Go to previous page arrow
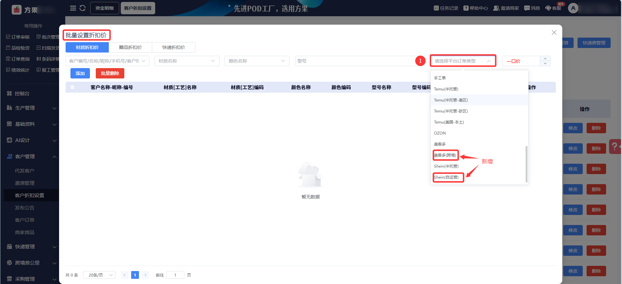The image size is (622, 284). coord(124,275)
